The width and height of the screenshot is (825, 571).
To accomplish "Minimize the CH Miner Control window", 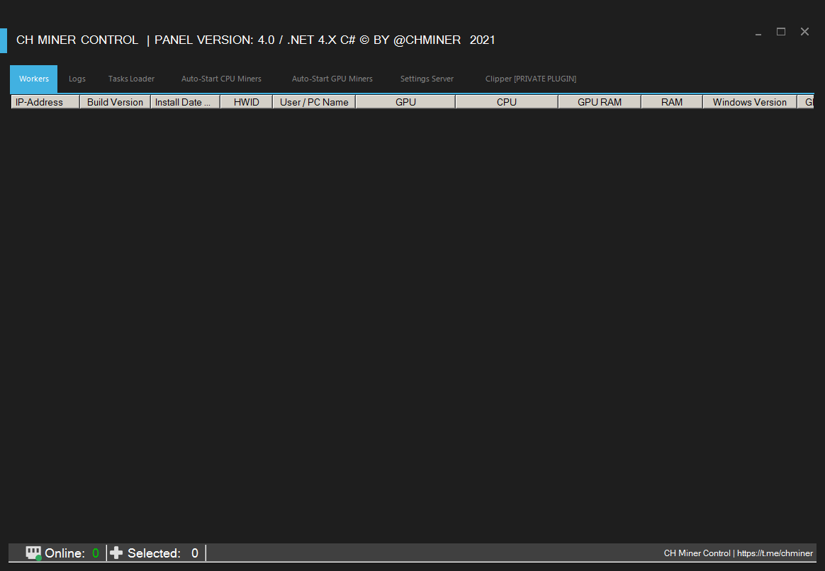I will click(x=758, y=33).
